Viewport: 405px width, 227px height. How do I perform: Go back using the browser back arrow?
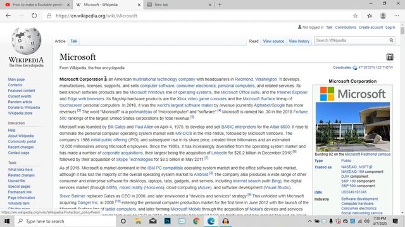8,16
